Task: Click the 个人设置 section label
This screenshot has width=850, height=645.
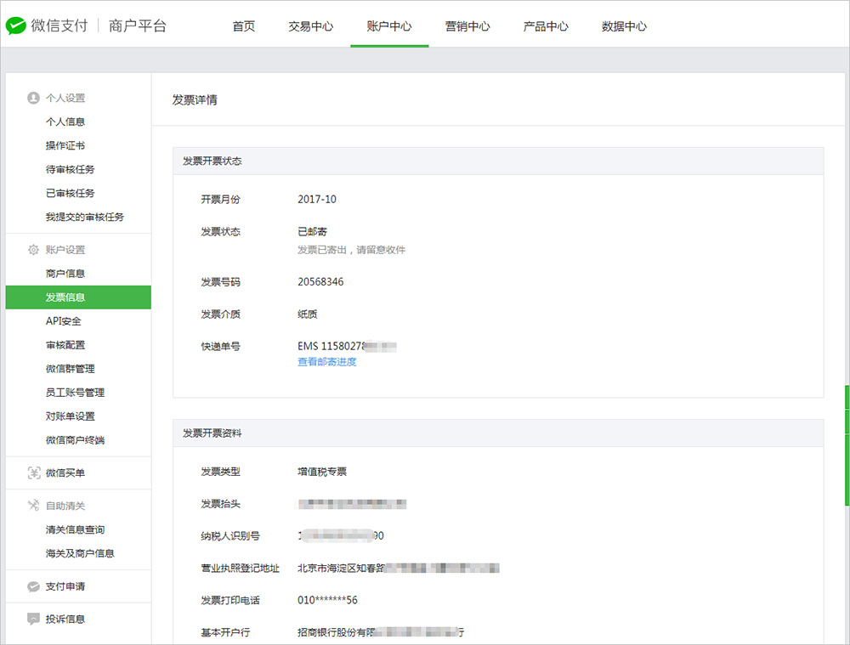Action: [x=65, y=98]
